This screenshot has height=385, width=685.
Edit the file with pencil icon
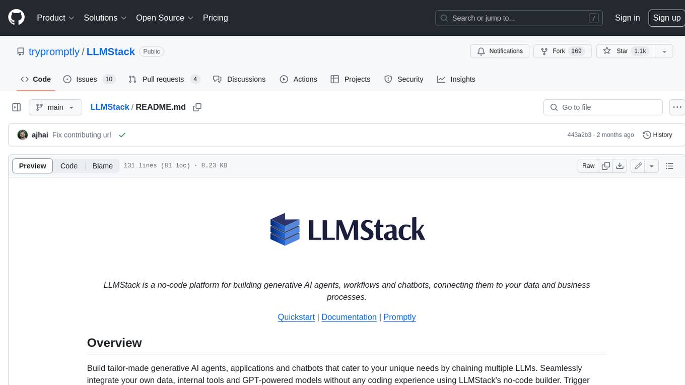point(638,166)
